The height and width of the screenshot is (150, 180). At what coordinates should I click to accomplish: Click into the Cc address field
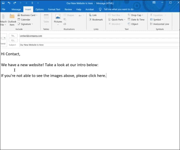tap(99, 40)
